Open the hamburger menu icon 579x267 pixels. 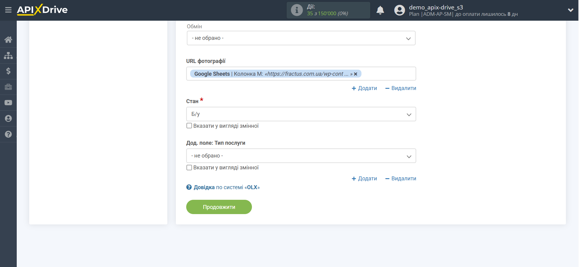click(x=8, y=10)
